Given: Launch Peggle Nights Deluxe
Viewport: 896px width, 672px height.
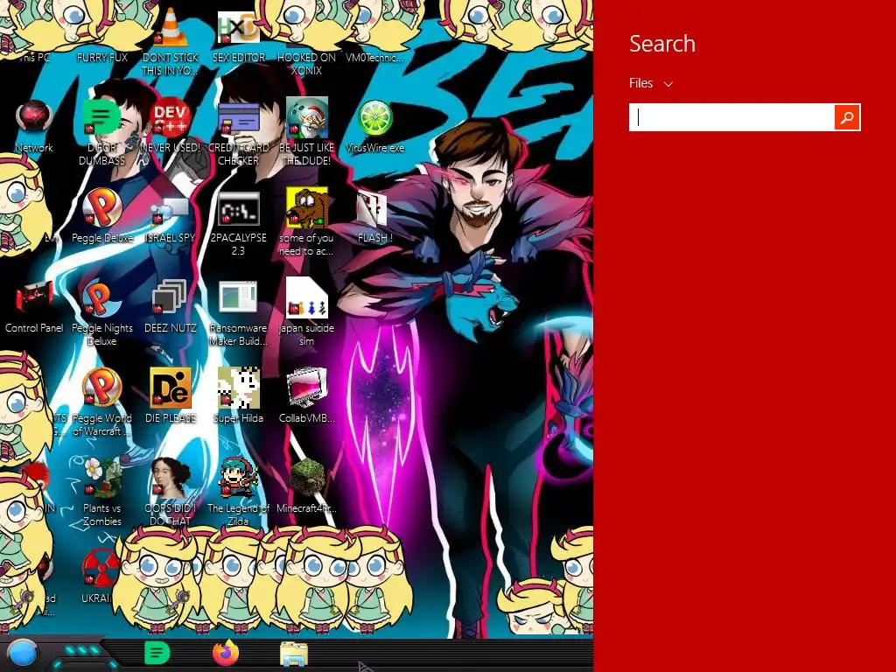Looking at the screenshot, I should 101,297.
